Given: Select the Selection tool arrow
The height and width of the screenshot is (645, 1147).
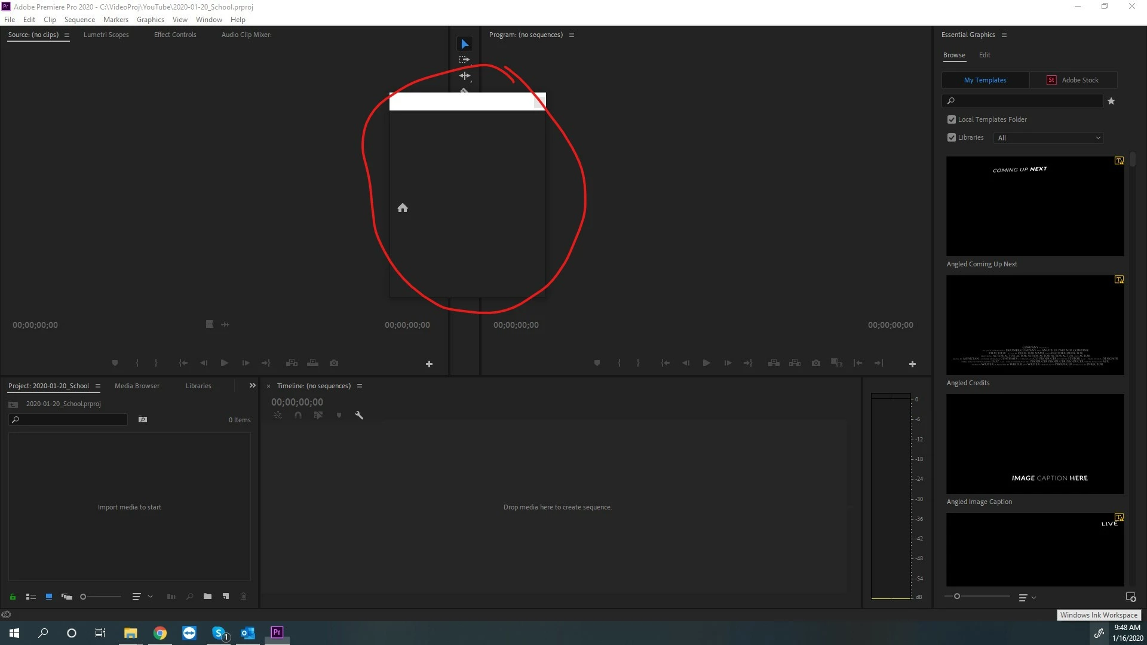Looking at the screenshot, I should [465, 44].
